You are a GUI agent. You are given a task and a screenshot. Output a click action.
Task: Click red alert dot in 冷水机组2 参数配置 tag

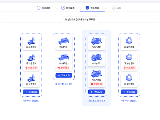(x=59, y=68)
